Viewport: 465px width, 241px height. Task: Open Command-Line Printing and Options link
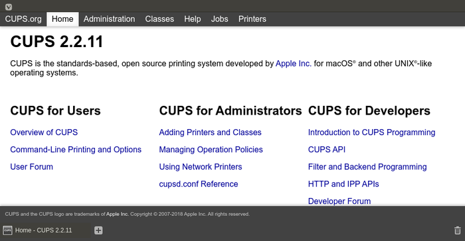pyautogui.click(x=76, y=150)
